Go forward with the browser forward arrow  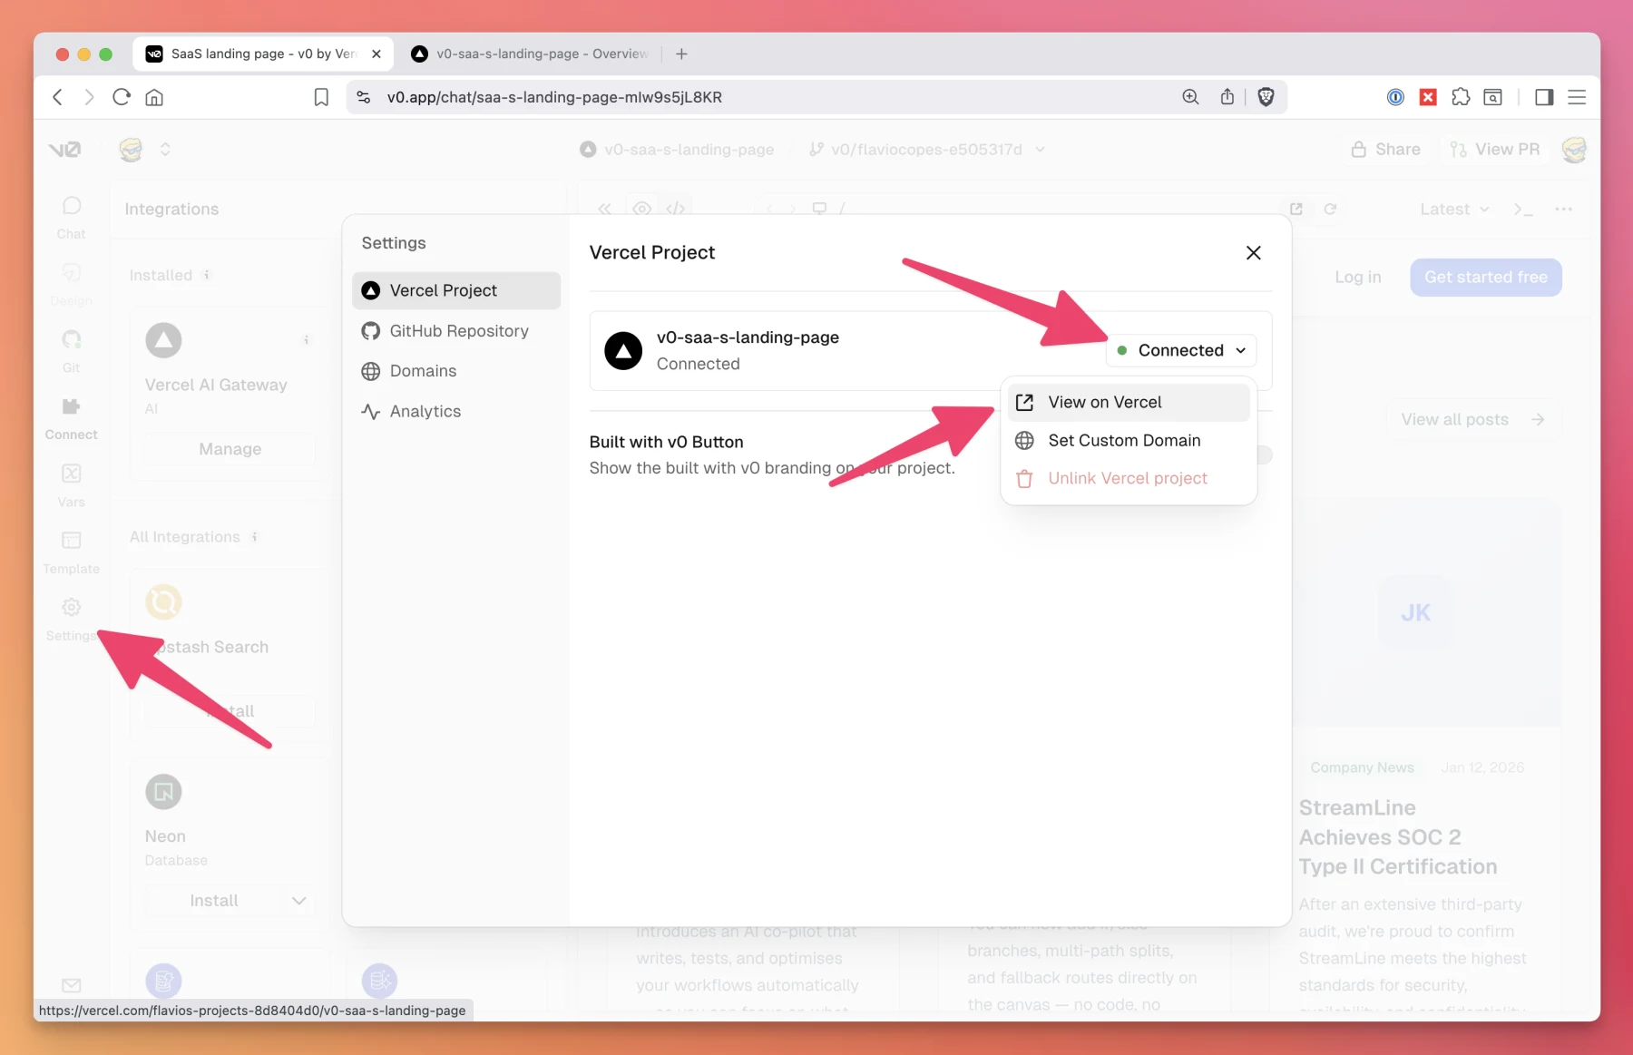click(89, 97)
